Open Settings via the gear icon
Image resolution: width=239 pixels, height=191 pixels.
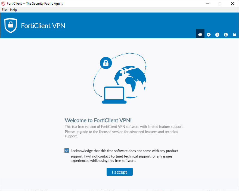209,35
